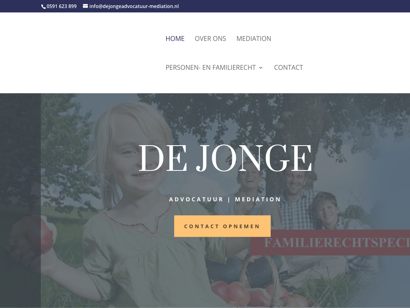This screenshot has height=308, width=410.
Task: Click the envelope email icon in top bar
Action: [85, 6]
